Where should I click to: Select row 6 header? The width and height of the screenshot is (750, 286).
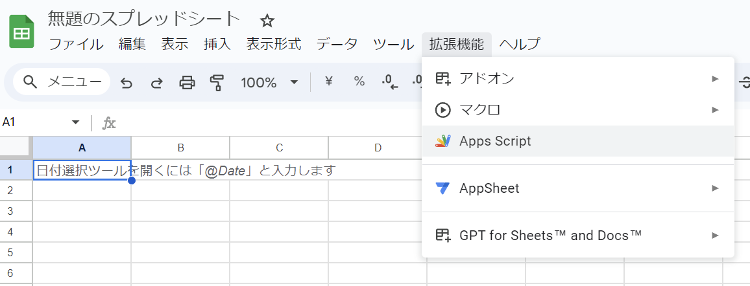16,273
